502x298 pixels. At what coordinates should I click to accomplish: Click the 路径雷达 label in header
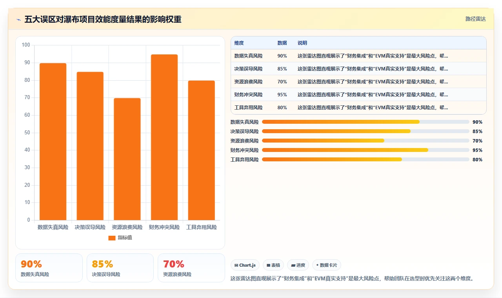point(475,19)
